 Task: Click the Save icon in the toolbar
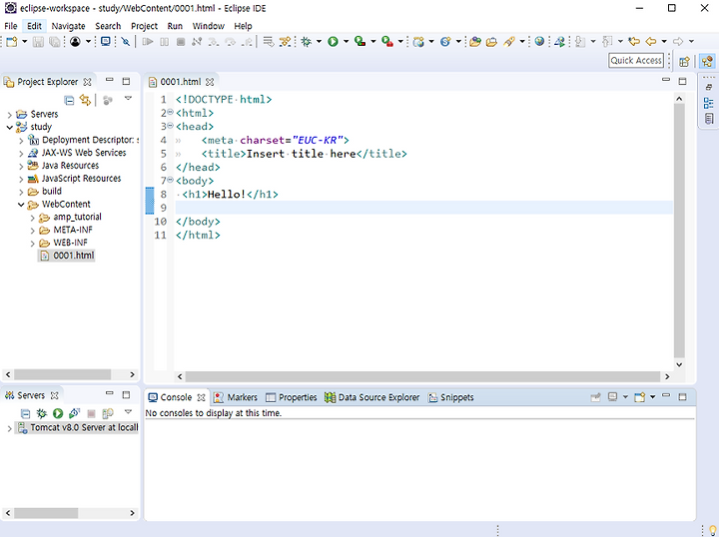[x=38, y=42]
